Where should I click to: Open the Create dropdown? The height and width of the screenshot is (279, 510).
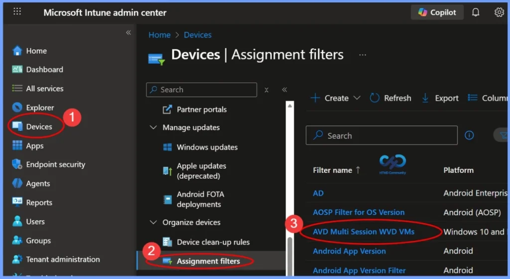coord(335,98)
